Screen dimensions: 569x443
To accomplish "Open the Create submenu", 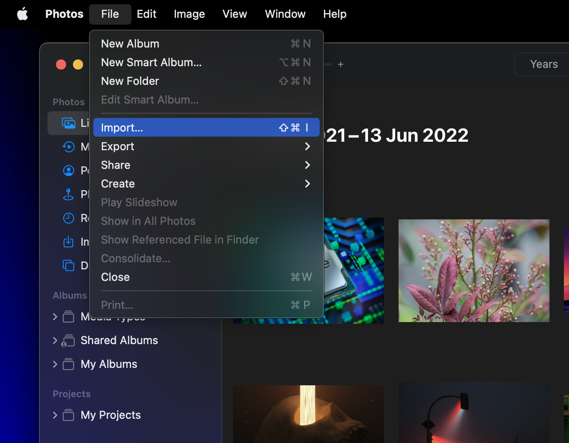I will tap(206, 184).
